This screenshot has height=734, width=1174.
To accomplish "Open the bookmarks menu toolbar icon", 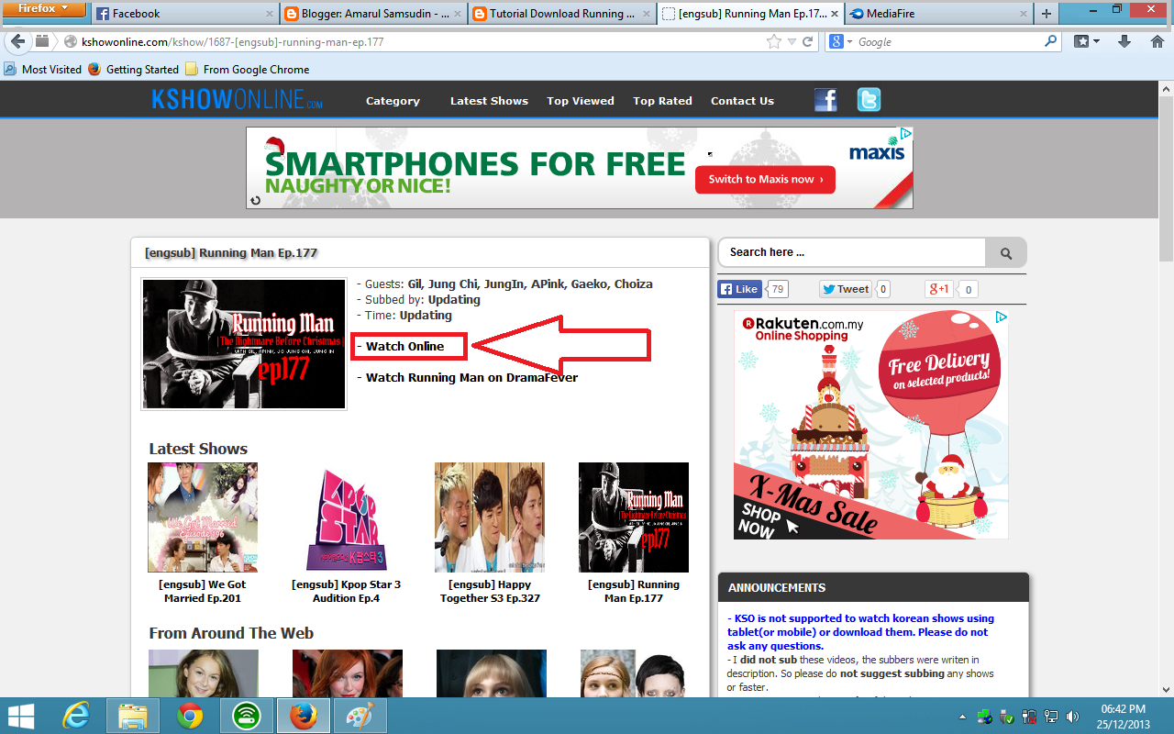I will coord(1087,41).
